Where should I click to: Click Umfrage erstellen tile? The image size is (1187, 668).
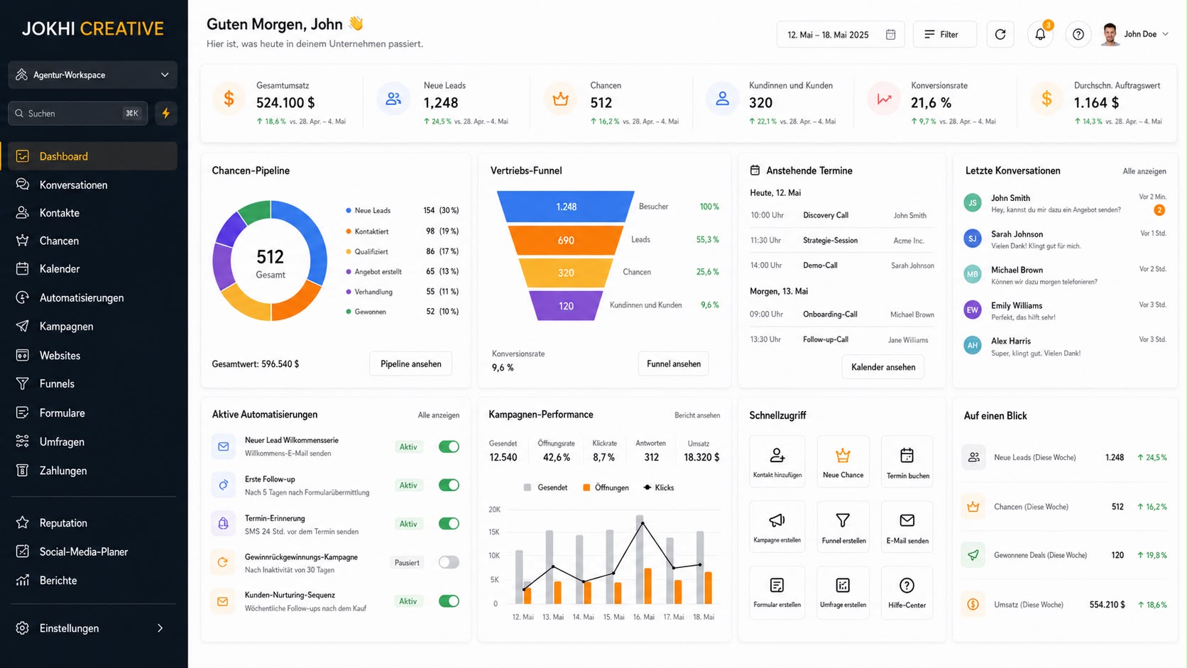tap(843, 592)
